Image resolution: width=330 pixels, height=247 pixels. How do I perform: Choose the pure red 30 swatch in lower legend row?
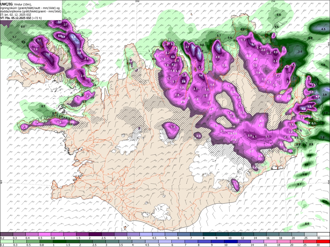(323, 241)
